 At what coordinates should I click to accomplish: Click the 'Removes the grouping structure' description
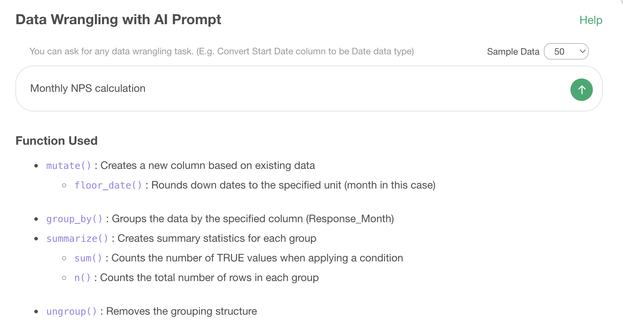pos(181,312)
